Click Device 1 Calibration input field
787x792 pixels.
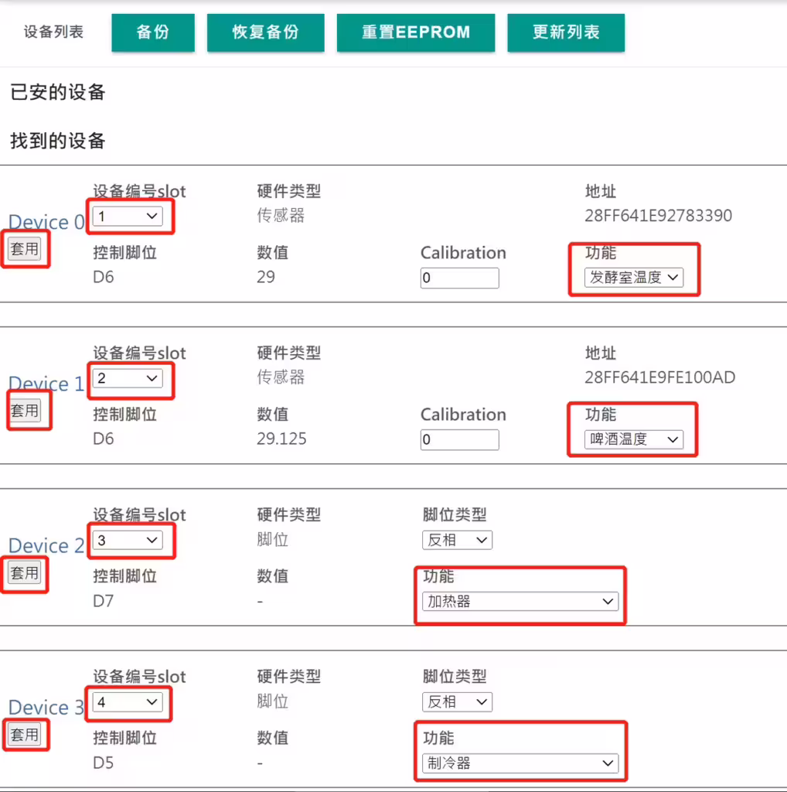(x=460, y=440)
